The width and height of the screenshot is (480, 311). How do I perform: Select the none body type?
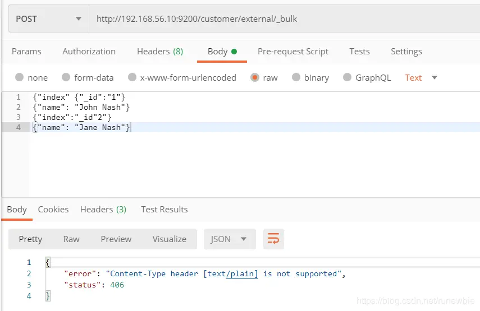31,77
